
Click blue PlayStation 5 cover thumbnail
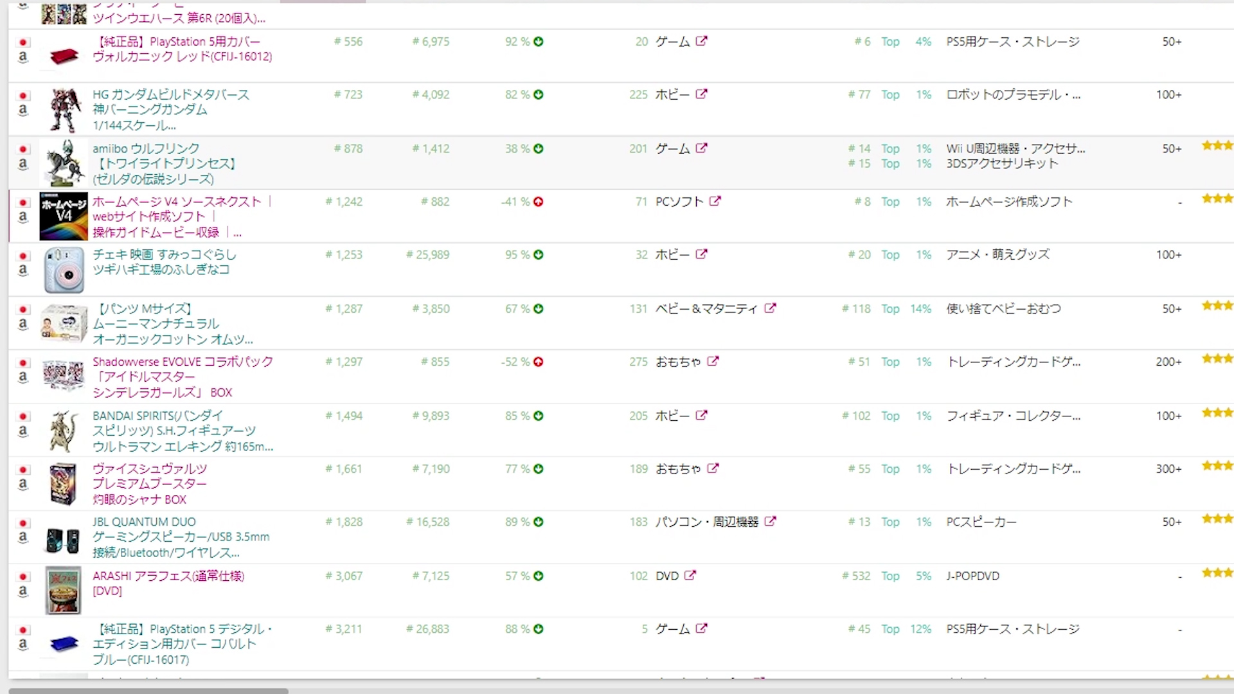point(64,644)
